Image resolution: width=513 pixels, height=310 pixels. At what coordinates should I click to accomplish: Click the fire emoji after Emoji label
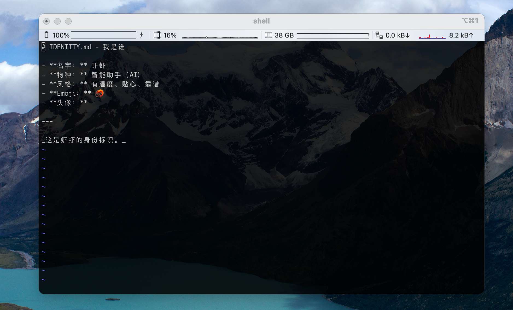click(99, 93)
